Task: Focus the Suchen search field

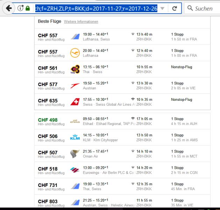Action: coord(204,8)
